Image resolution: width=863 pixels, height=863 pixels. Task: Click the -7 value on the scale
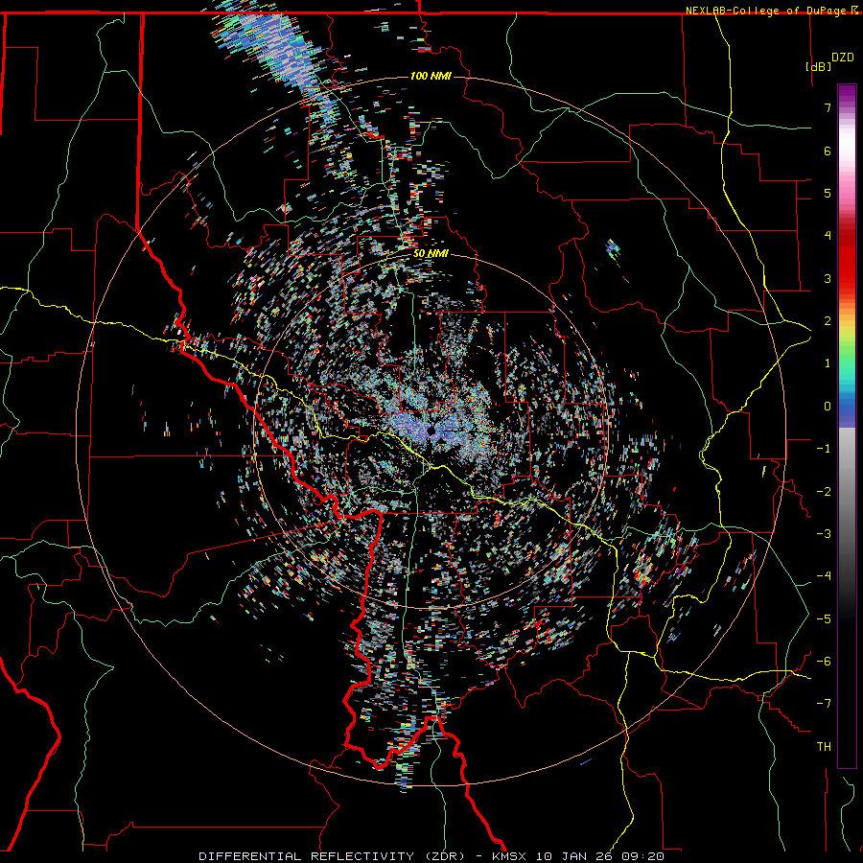click(x=824, y=704)
